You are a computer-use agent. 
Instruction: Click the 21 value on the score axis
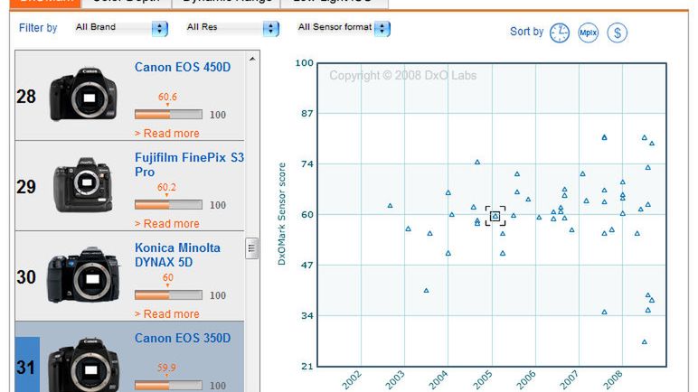(307, 367)
